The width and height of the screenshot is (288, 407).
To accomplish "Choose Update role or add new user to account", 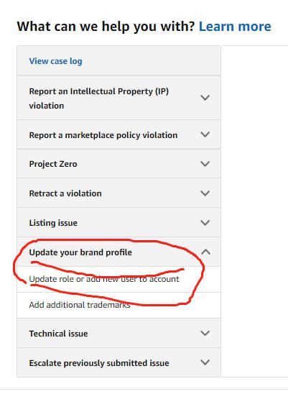I will click(104, 279).
